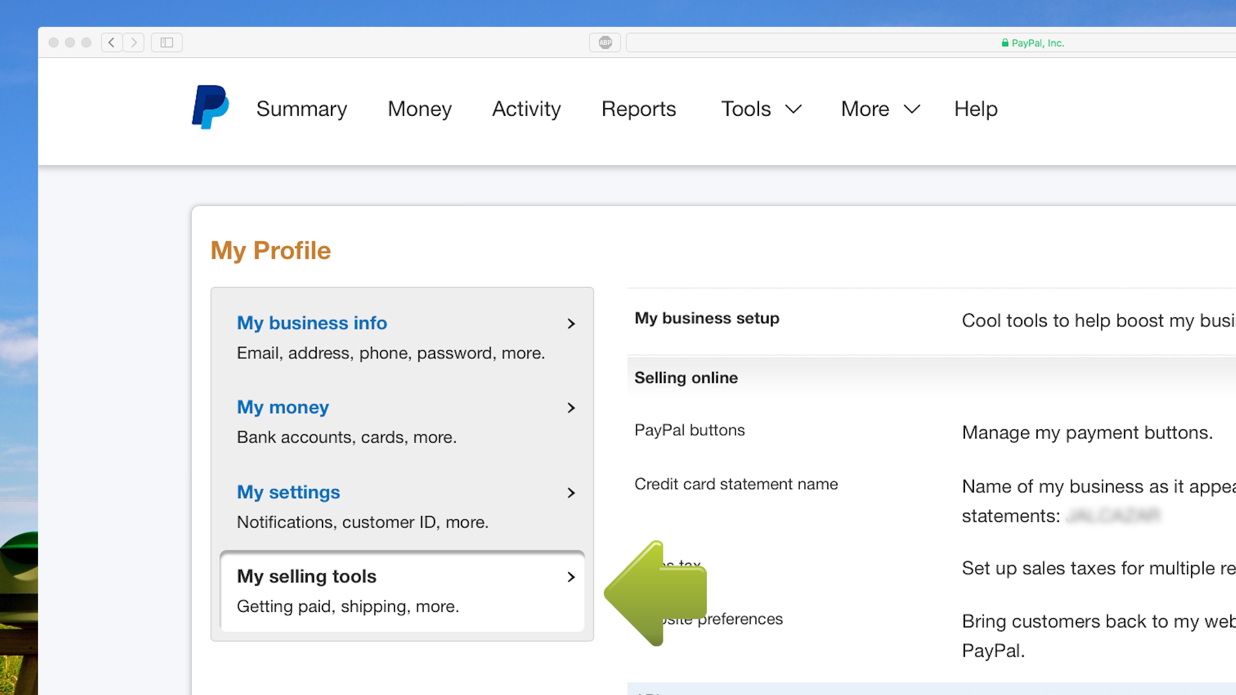The width and height of the screenshot is (1236, 695).
Task: Expand the More dropdown menu
Action: coord(881,109)
